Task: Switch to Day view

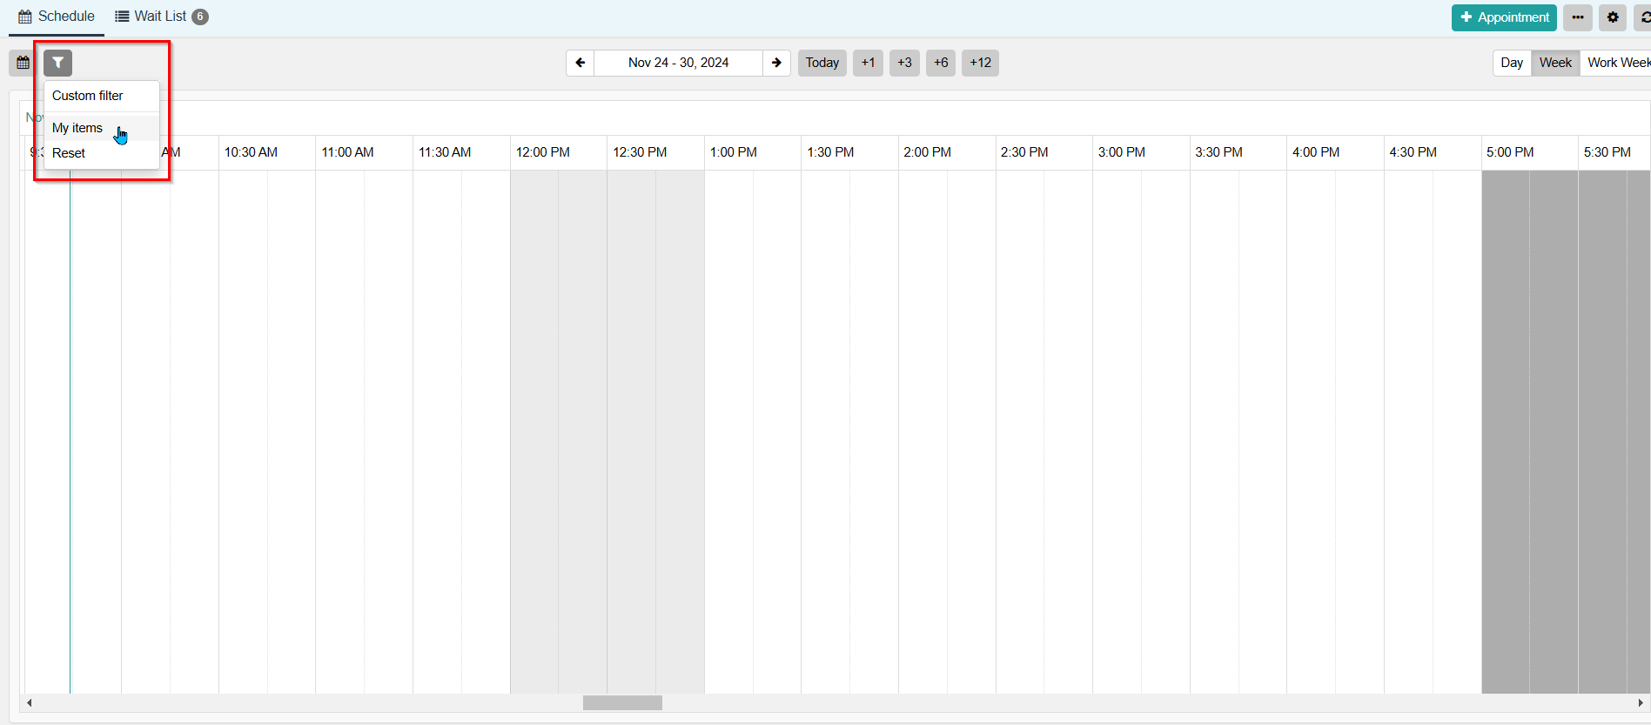Action: point(1512,63)
